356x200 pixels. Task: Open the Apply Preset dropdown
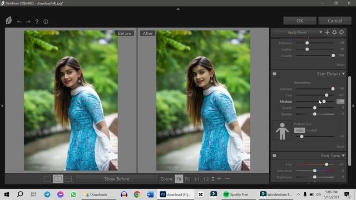tap(298, 32)
